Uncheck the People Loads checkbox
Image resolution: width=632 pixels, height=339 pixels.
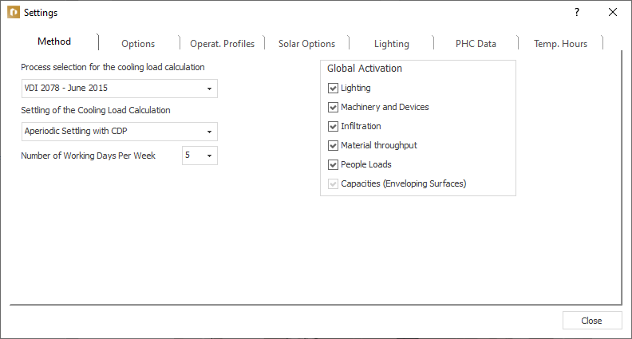coord(333,164)
